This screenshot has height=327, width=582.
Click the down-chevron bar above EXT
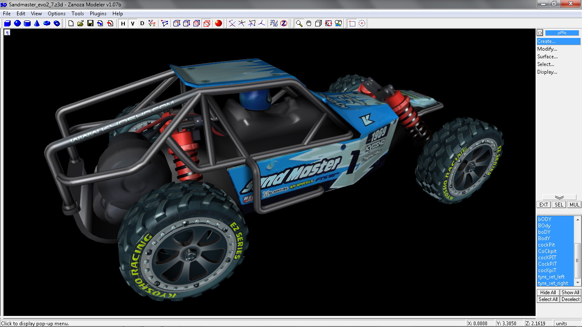click(559, 197)
